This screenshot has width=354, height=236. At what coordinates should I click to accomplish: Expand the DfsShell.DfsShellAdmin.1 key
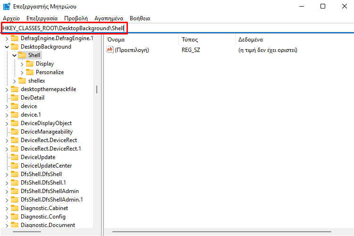[x=7, y=200]
